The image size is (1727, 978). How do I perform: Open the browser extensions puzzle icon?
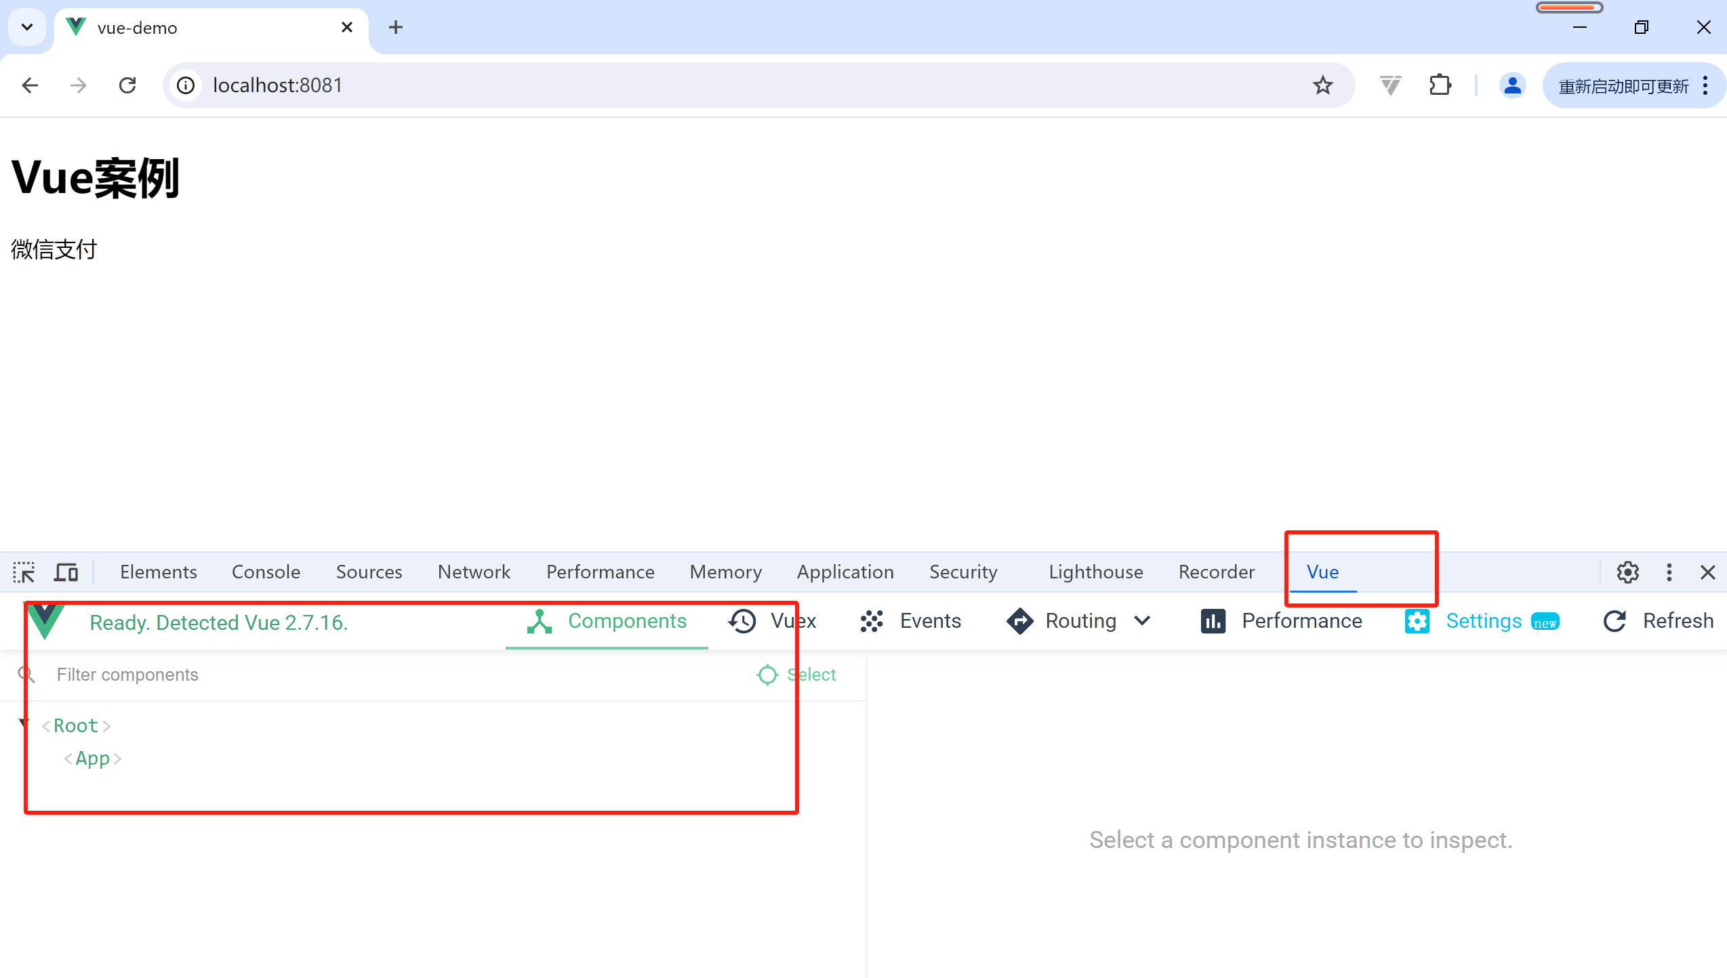[1440, 85]
